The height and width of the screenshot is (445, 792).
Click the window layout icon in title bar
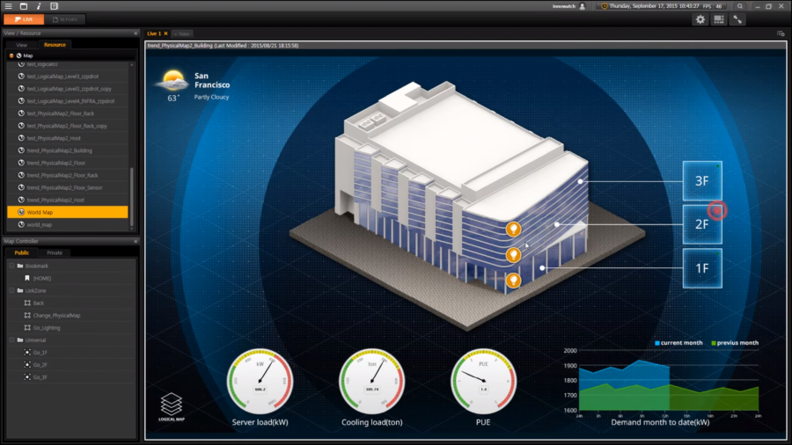(x=23, y=6)
